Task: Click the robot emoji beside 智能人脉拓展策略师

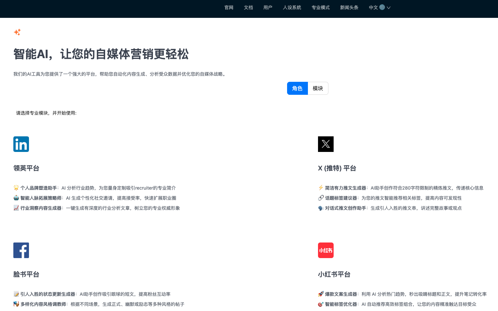Action: 16,198
